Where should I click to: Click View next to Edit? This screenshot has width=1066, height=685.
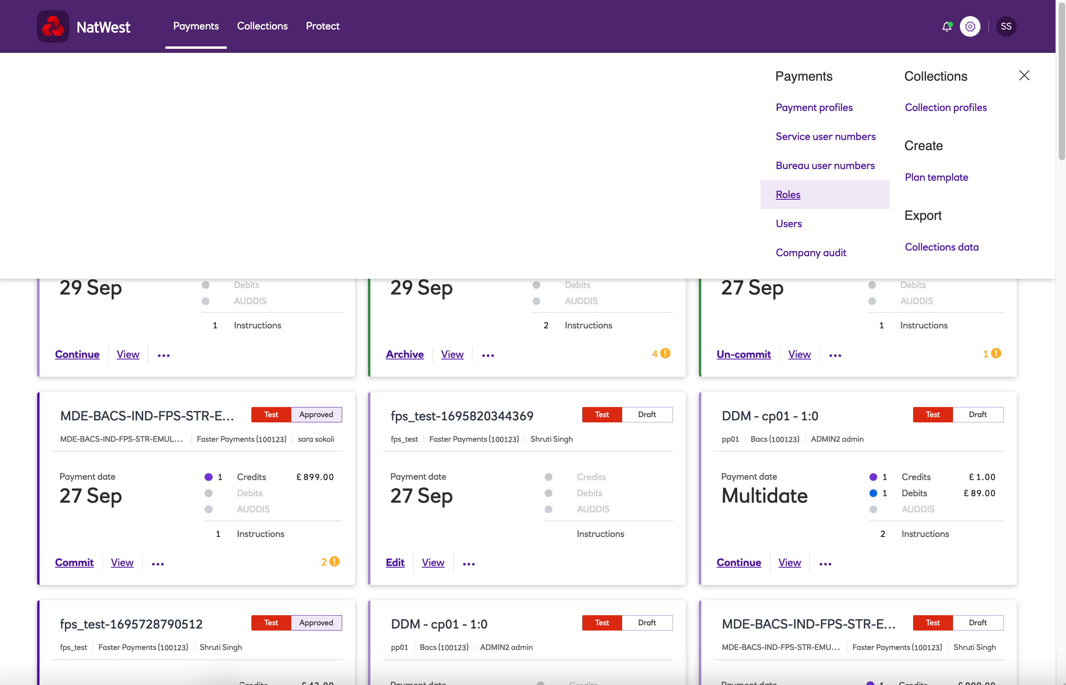point(433,563)
